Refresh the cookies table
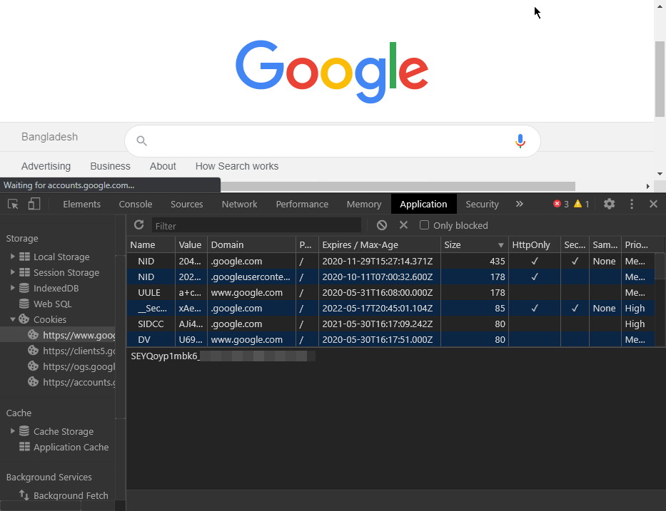Viewport: 666px width, 511px height. click(x=139, y=224)
